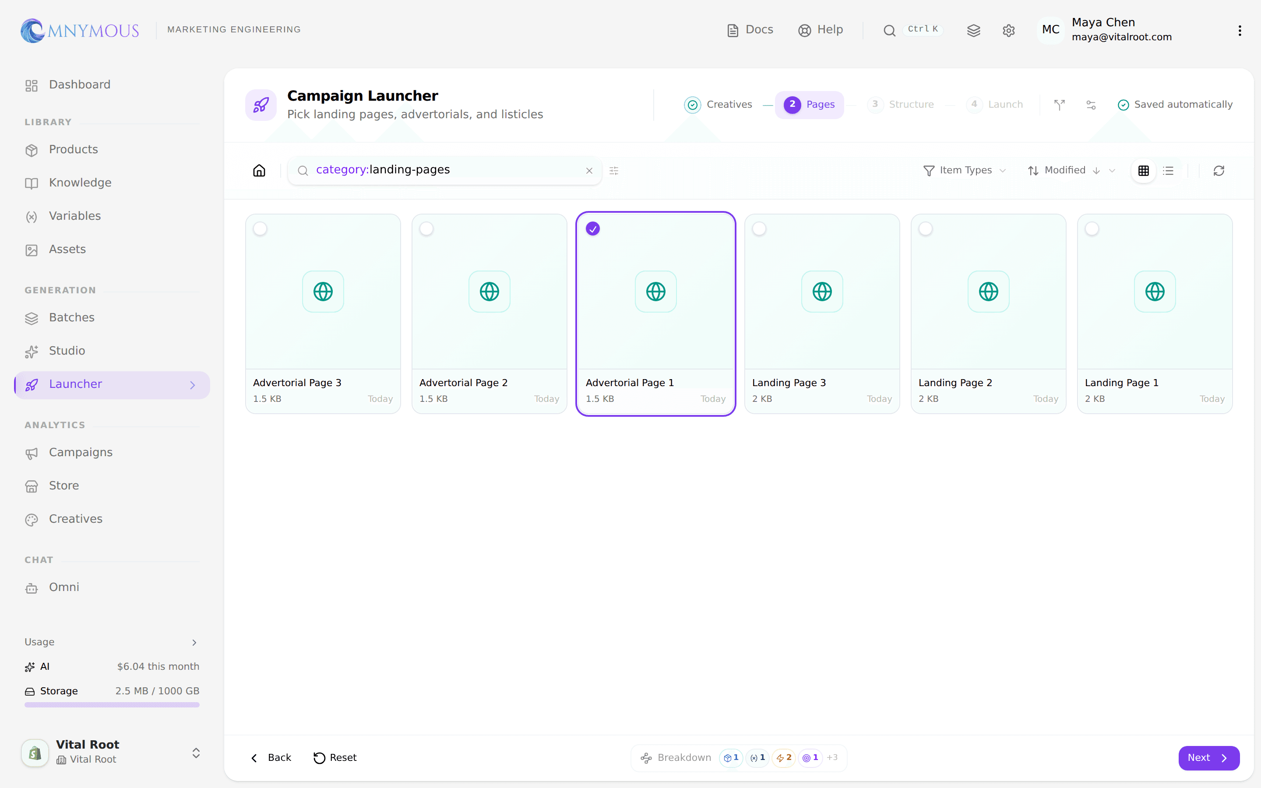Image resolution: width=1261 pixels, height=788 pixels.
Task: Click the target count badge in Breakdown
Action: [810, 758]
